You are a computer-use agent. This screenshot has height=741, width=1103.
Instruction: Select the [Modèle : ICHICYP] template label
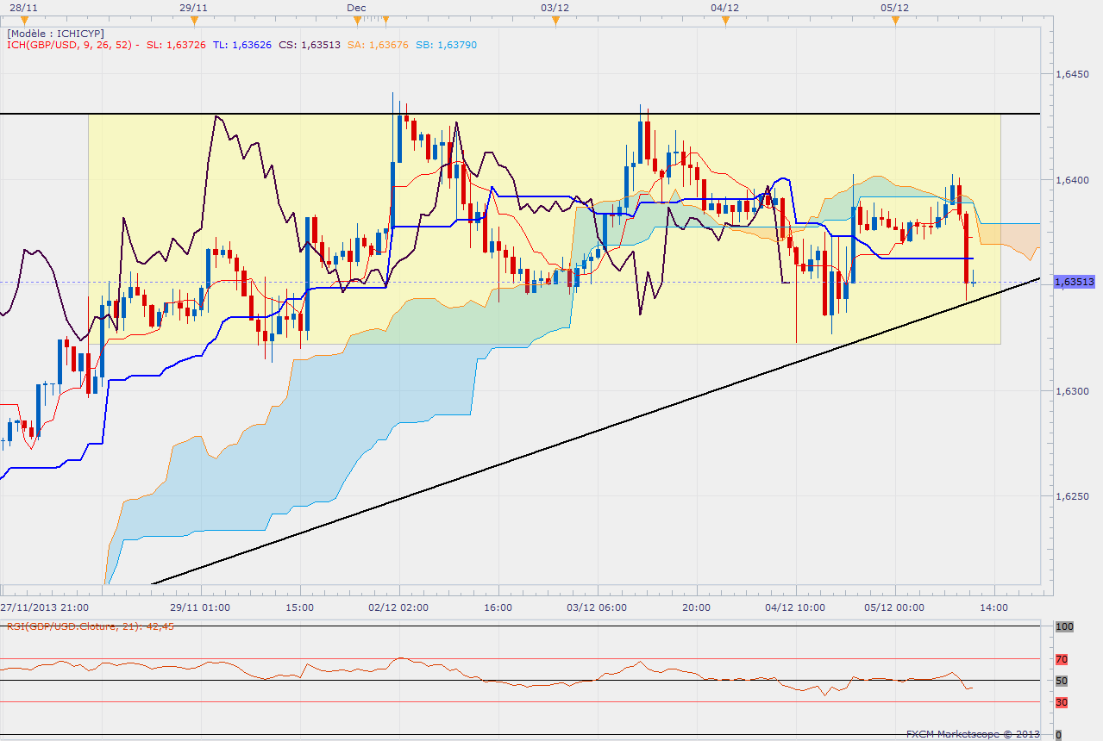point(56,33)
